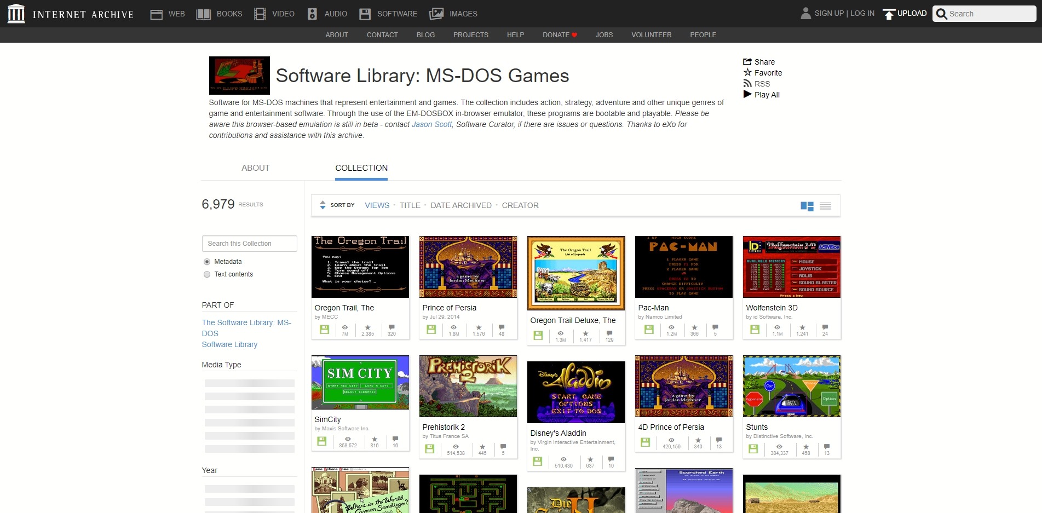Sort results by Title
This screenshot has width=1042, height=513.
click(410, 205)
